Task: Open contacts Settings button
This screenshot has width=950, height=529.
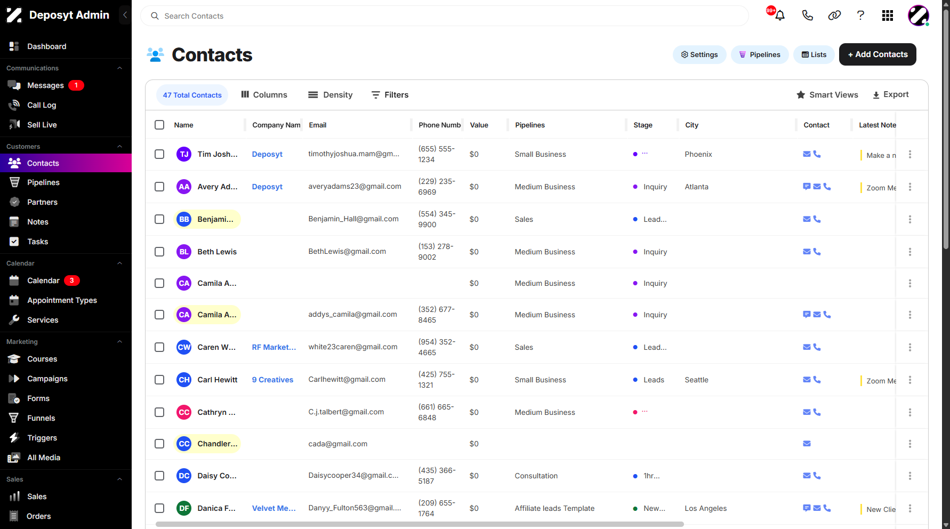Action: point(699,54)
